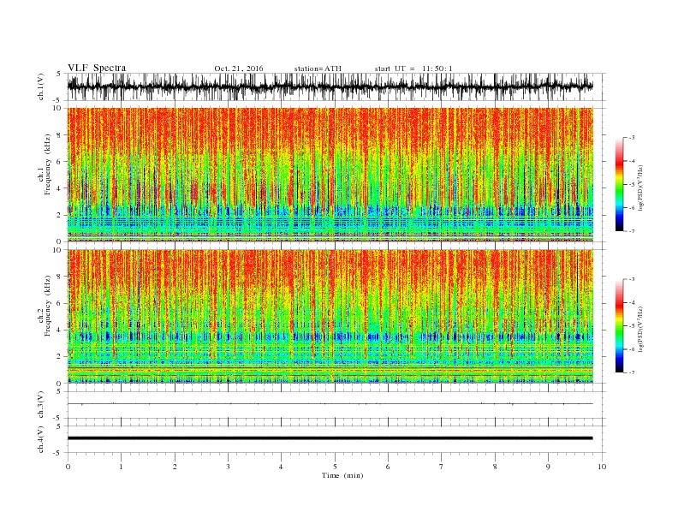The height and width of the screenshot is (524, 678).
Task: Click the "start UT = 11:50: 1" text
Action: [x=413, y=68]
